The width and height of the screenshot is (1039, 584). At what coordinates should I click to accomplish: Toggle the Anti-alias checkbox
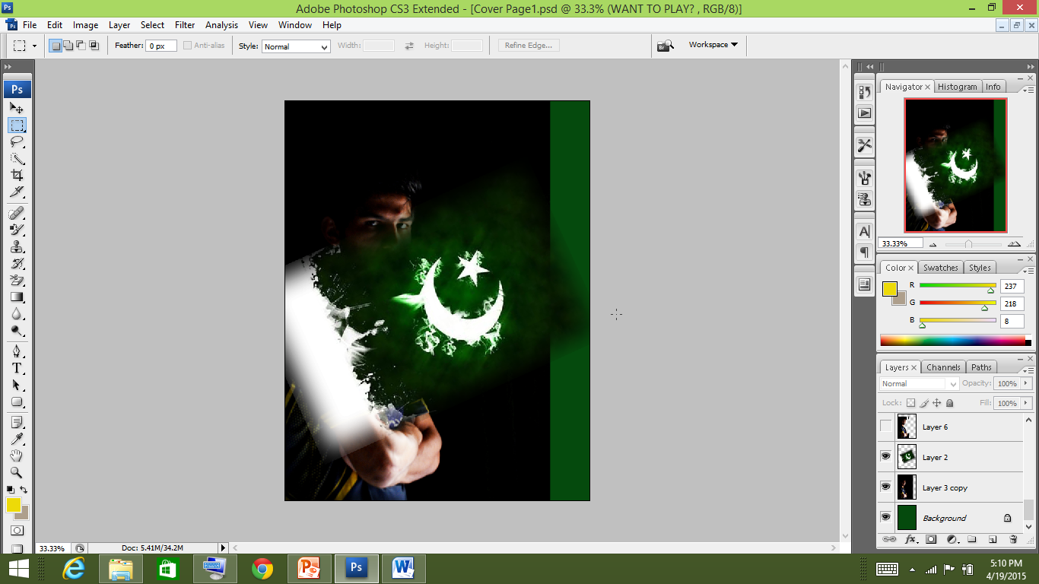187,46
